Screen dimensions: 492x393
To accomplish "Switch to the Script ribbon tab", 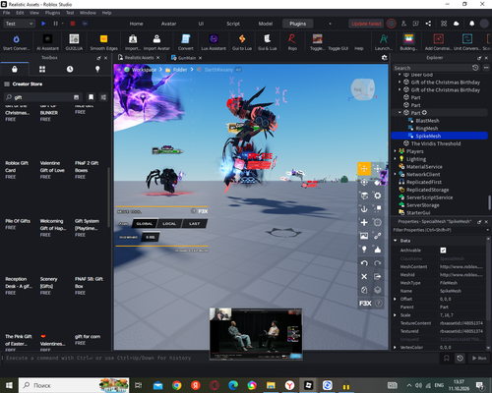I will tap(233, 24).
